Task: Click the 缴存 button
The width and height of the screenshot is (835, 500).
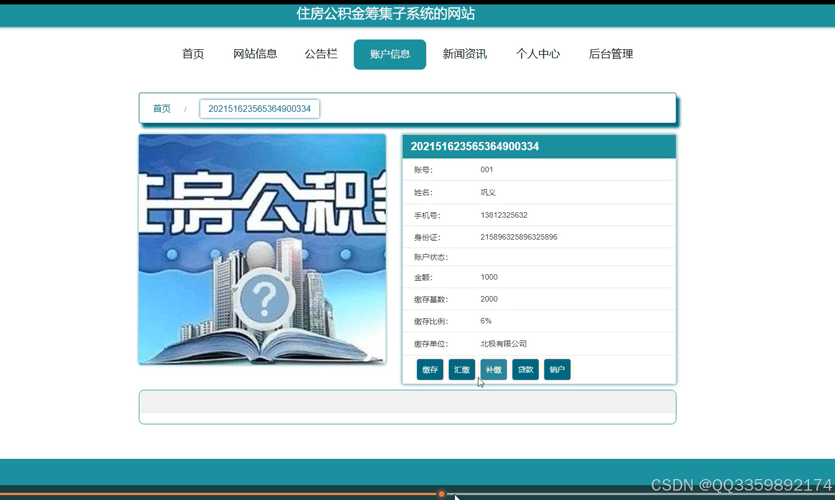Action: (x=430, y=370)
